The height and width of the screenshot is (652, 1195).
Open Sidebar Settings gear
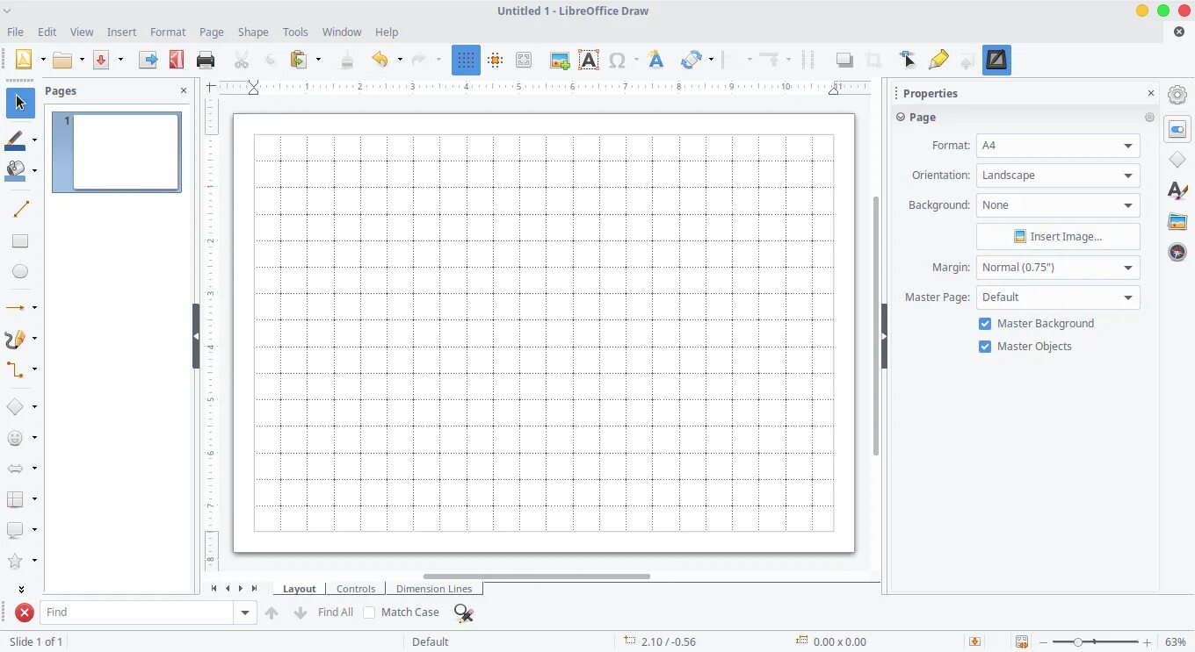[1177, 94]
